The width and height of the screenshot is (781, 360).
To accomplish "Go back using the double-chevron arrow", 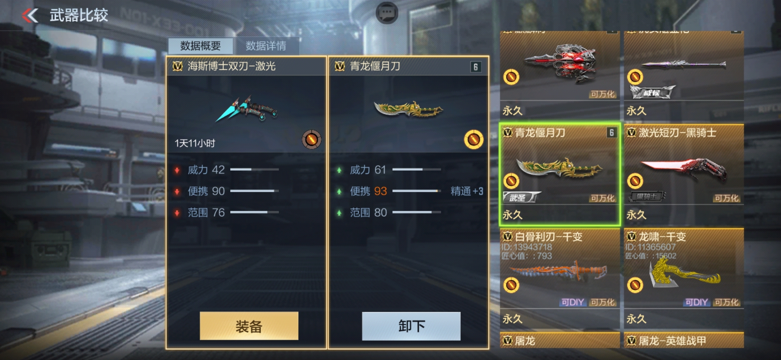I will 30,15.
